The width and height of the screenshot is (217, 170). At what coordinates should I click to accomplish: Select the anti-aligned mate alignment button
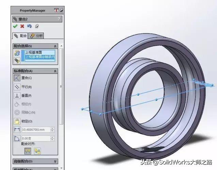[x=37, y=151]
